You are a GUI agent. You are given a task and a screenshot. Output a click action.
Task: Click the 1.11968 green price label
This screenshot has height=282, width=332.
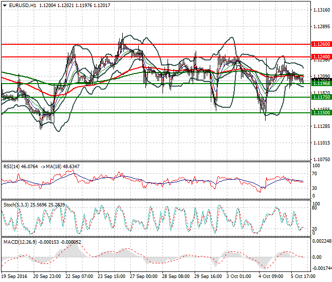tap(321, 83)
